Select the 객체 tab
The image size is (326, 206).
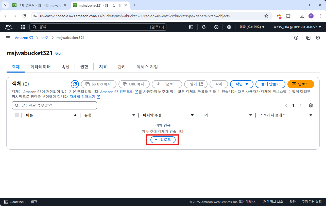pos(16,67)
